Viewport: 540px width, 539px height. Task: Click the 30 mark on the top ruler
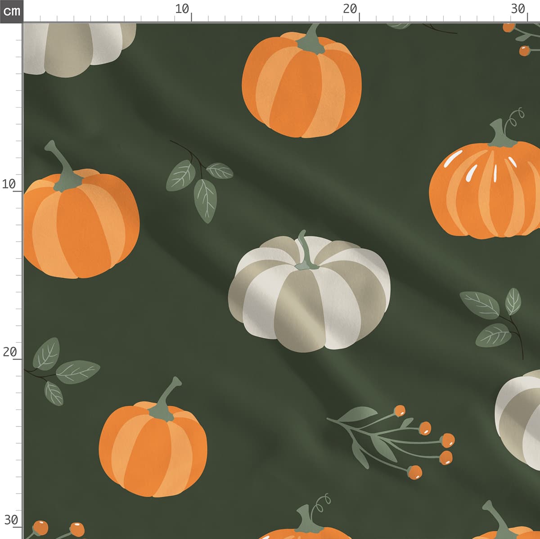[518, 9]
